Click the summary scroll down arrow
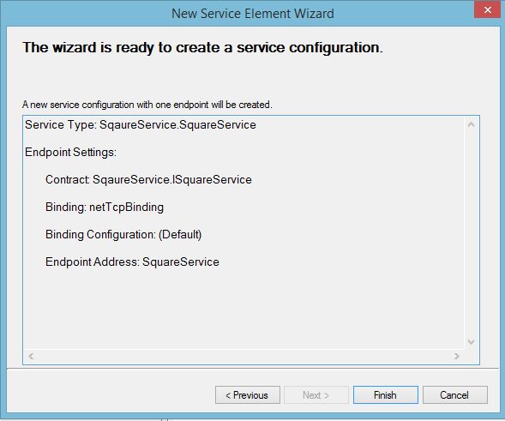The height and width of the screenshot is (421, 505). click(471, 342)
